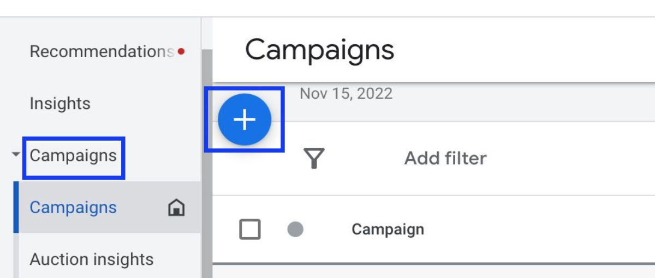Open the Insights page

(x=60, y=104)
